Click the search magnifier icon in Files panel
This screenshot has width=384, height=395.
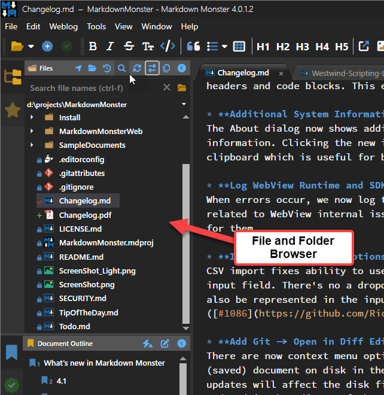point(121,68)
